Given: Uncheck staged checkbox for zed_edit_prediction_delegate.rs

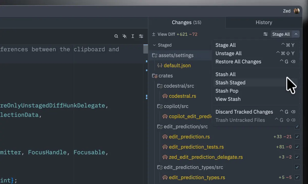Looking at the screenshot, I should (x=297, y=157).
